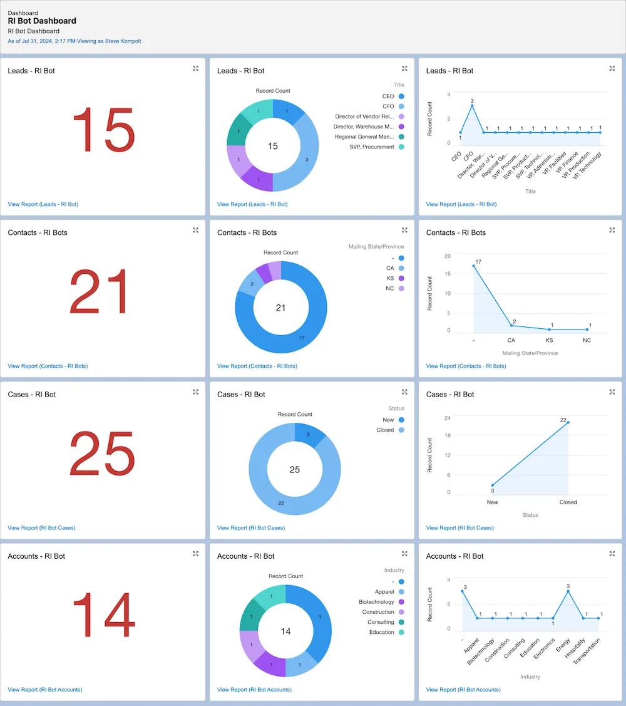Click the 'Mailing State/Province' axis label in Contacts line chart

tap(530, 353)
